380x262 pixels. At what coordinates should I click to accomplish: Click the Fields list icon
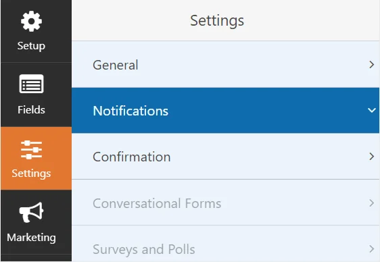(31, 84)
